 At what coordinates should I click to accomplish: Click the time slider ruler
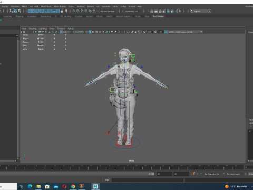[121, 167]
